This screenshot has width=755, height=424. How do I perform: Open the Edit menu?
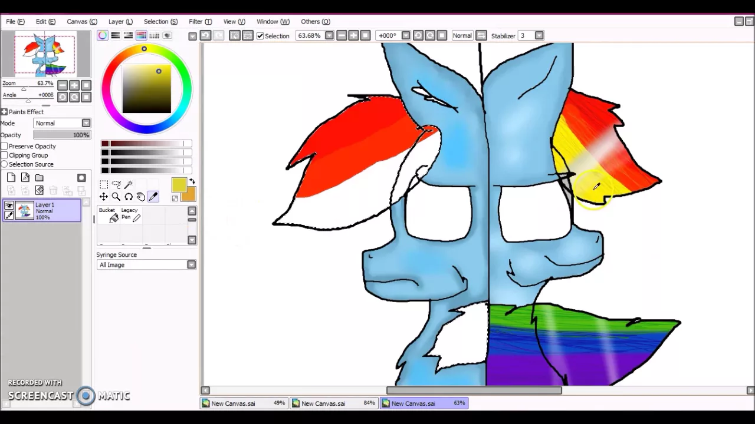(45, 22)
